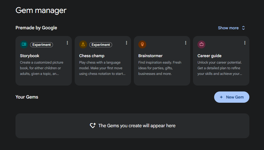The image size is (264, 150).
Task: Open the Chess champ gem title
Action: (x=92, y=56)
